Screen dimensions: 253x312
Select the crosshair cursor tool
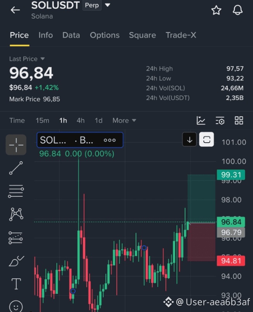(x=16, y=145)
